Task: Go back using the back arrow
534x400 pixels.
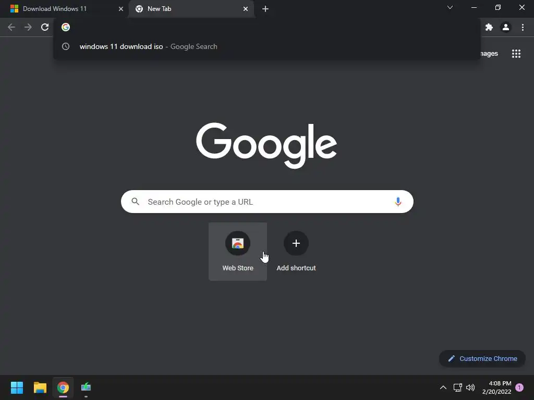Action: (x=11, y=27)
